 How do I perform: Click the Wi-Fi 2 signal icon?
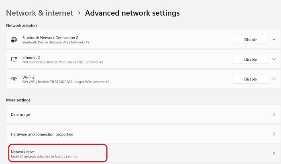point(14,79)
